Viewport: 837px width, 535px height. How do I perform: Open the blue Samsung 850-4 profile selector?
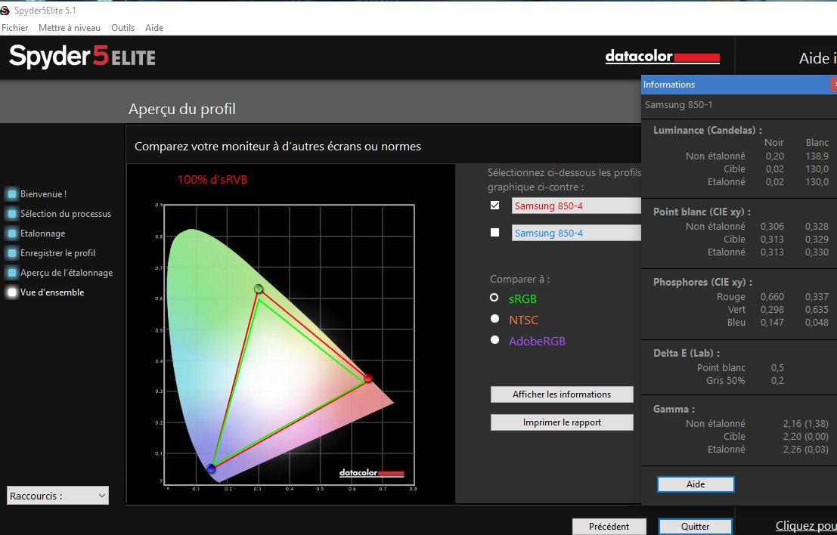(x=576, y=233)
